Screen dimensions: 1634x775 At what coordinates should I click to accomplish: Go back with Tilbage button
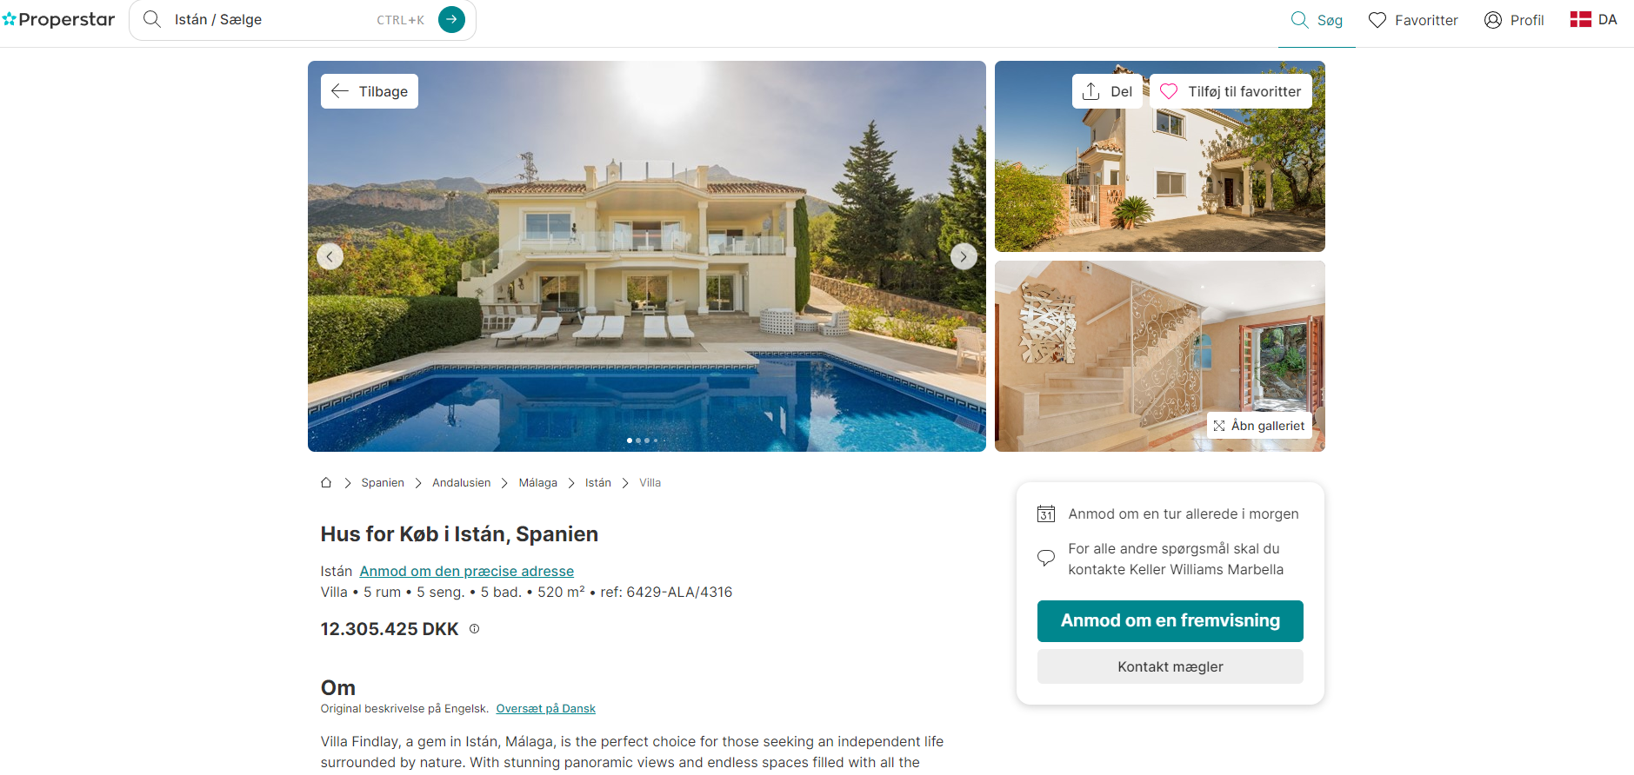tap(370, 91)
